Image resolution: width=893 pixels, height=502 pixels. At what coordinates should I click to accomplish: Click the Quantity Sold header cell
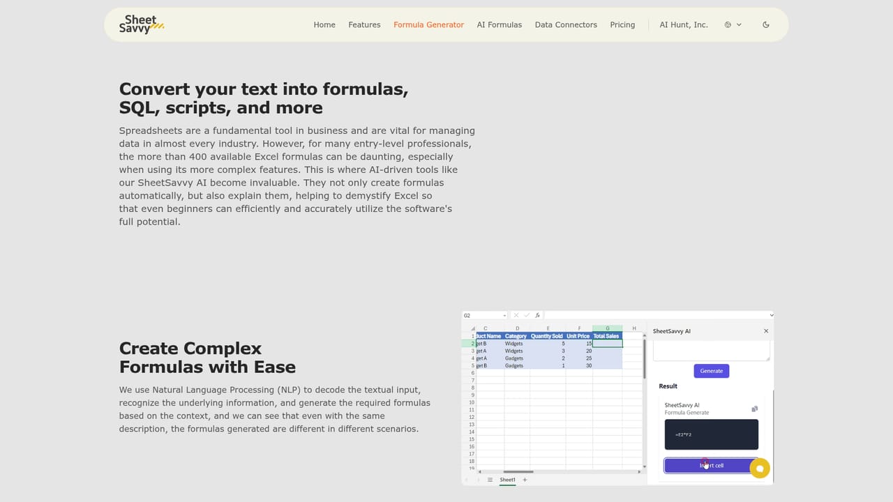click(548, 336)
